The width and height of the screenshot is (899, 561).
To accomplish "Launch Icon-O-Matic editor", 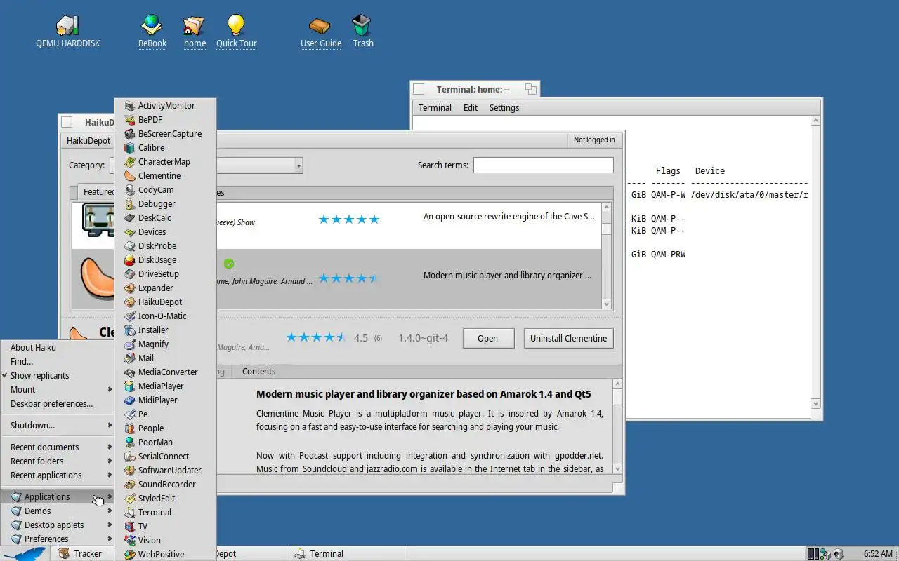I will (165, 316).
